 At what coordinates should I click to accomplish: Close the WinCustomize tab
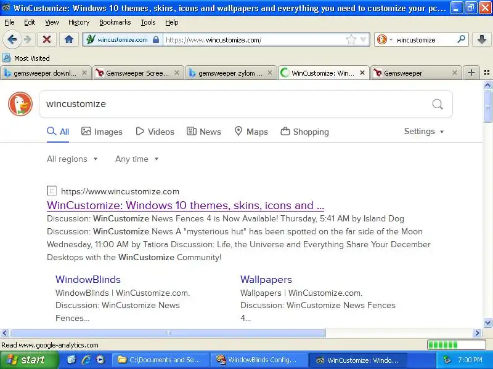pyautogui.click(x=362, y=73)
